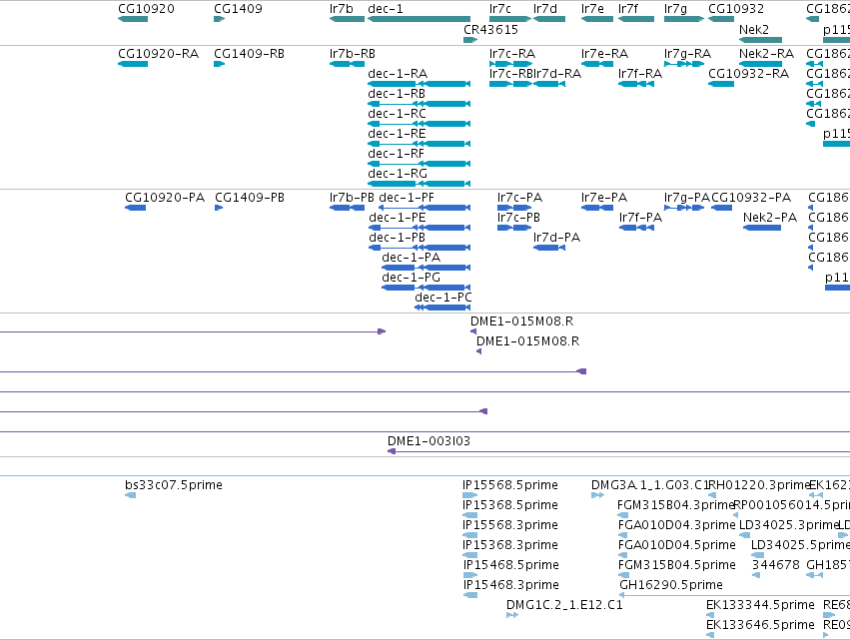Select the dec-1-RB transcript

397,94
